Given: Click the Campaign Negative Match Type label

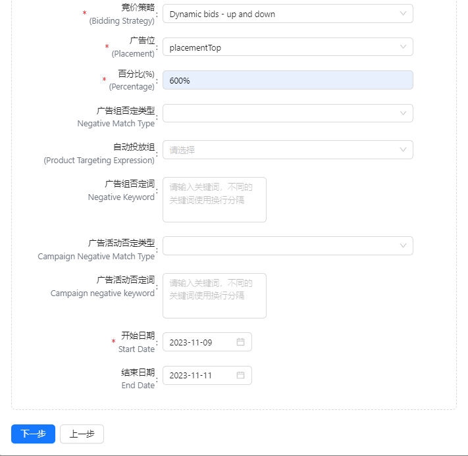Looking at the screenshot, I should point(96,257).
